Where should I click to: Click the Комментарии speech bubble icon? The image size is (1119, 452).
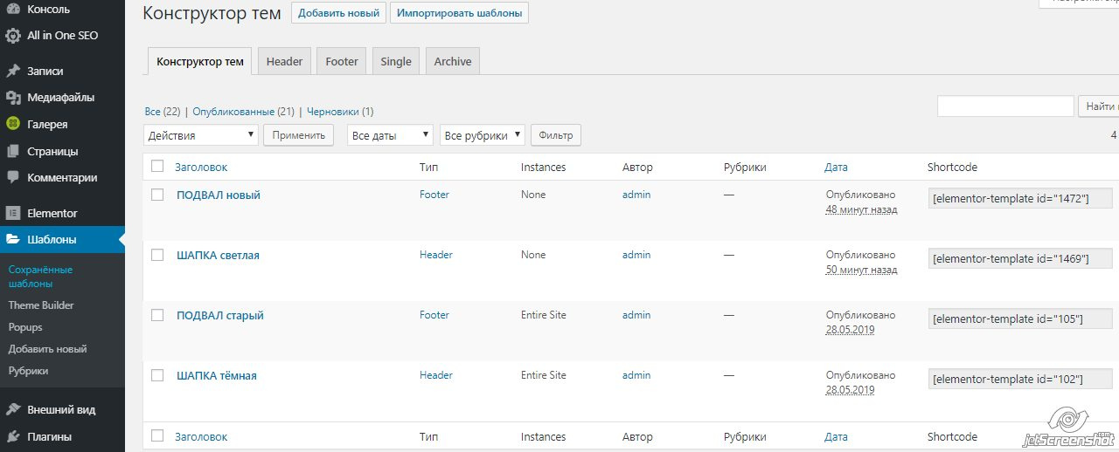(x=13, y=177)
